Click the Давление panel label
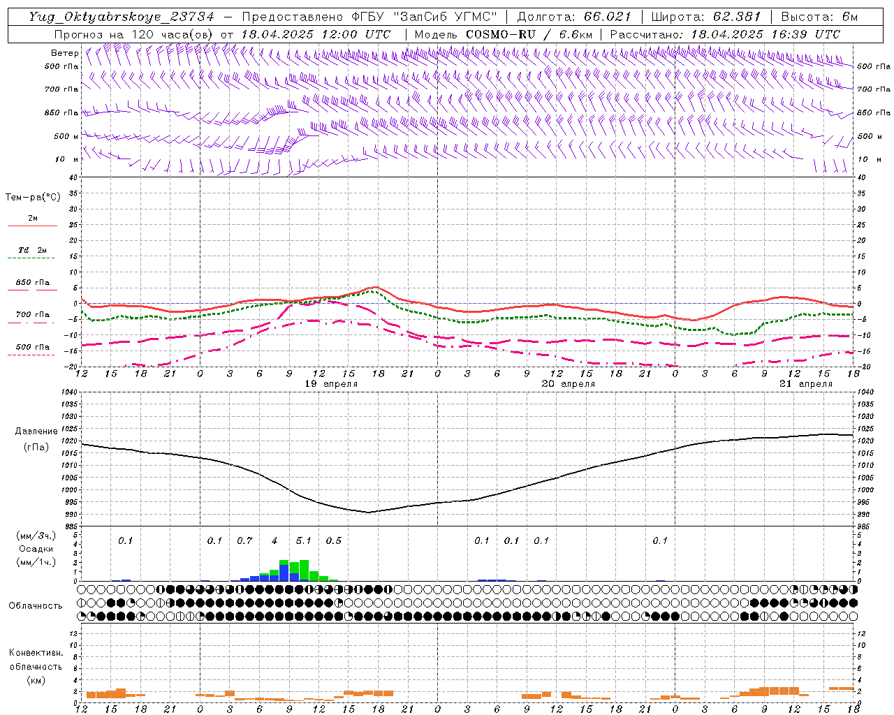This screenshot has width=894, height=715. pos(36,432)
